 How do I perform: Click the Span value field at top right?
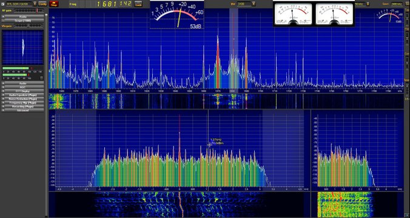point(397,4)
